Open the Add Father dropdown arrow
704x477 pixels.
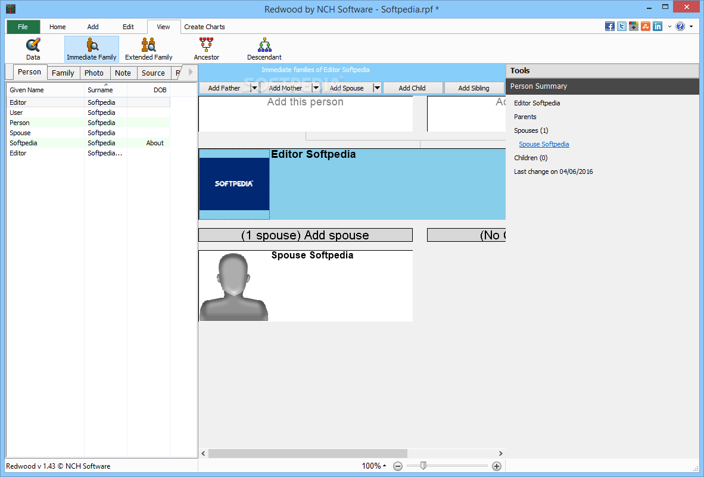(x=254, y=88)
